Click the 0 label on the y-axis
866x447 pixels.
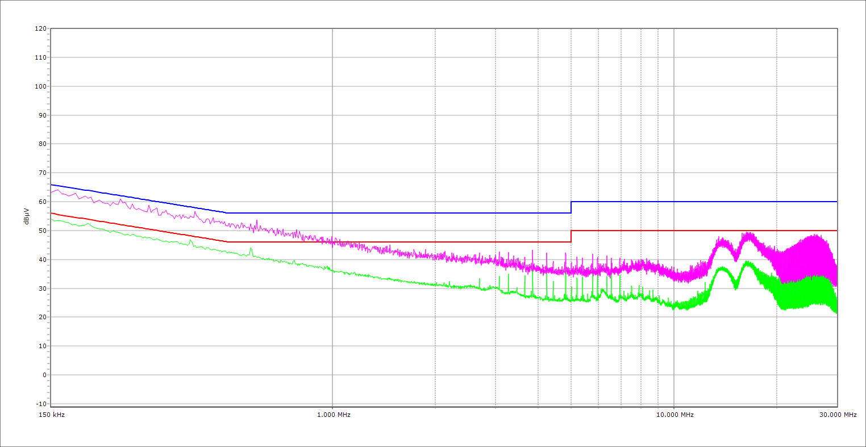[x=44, y=375]
